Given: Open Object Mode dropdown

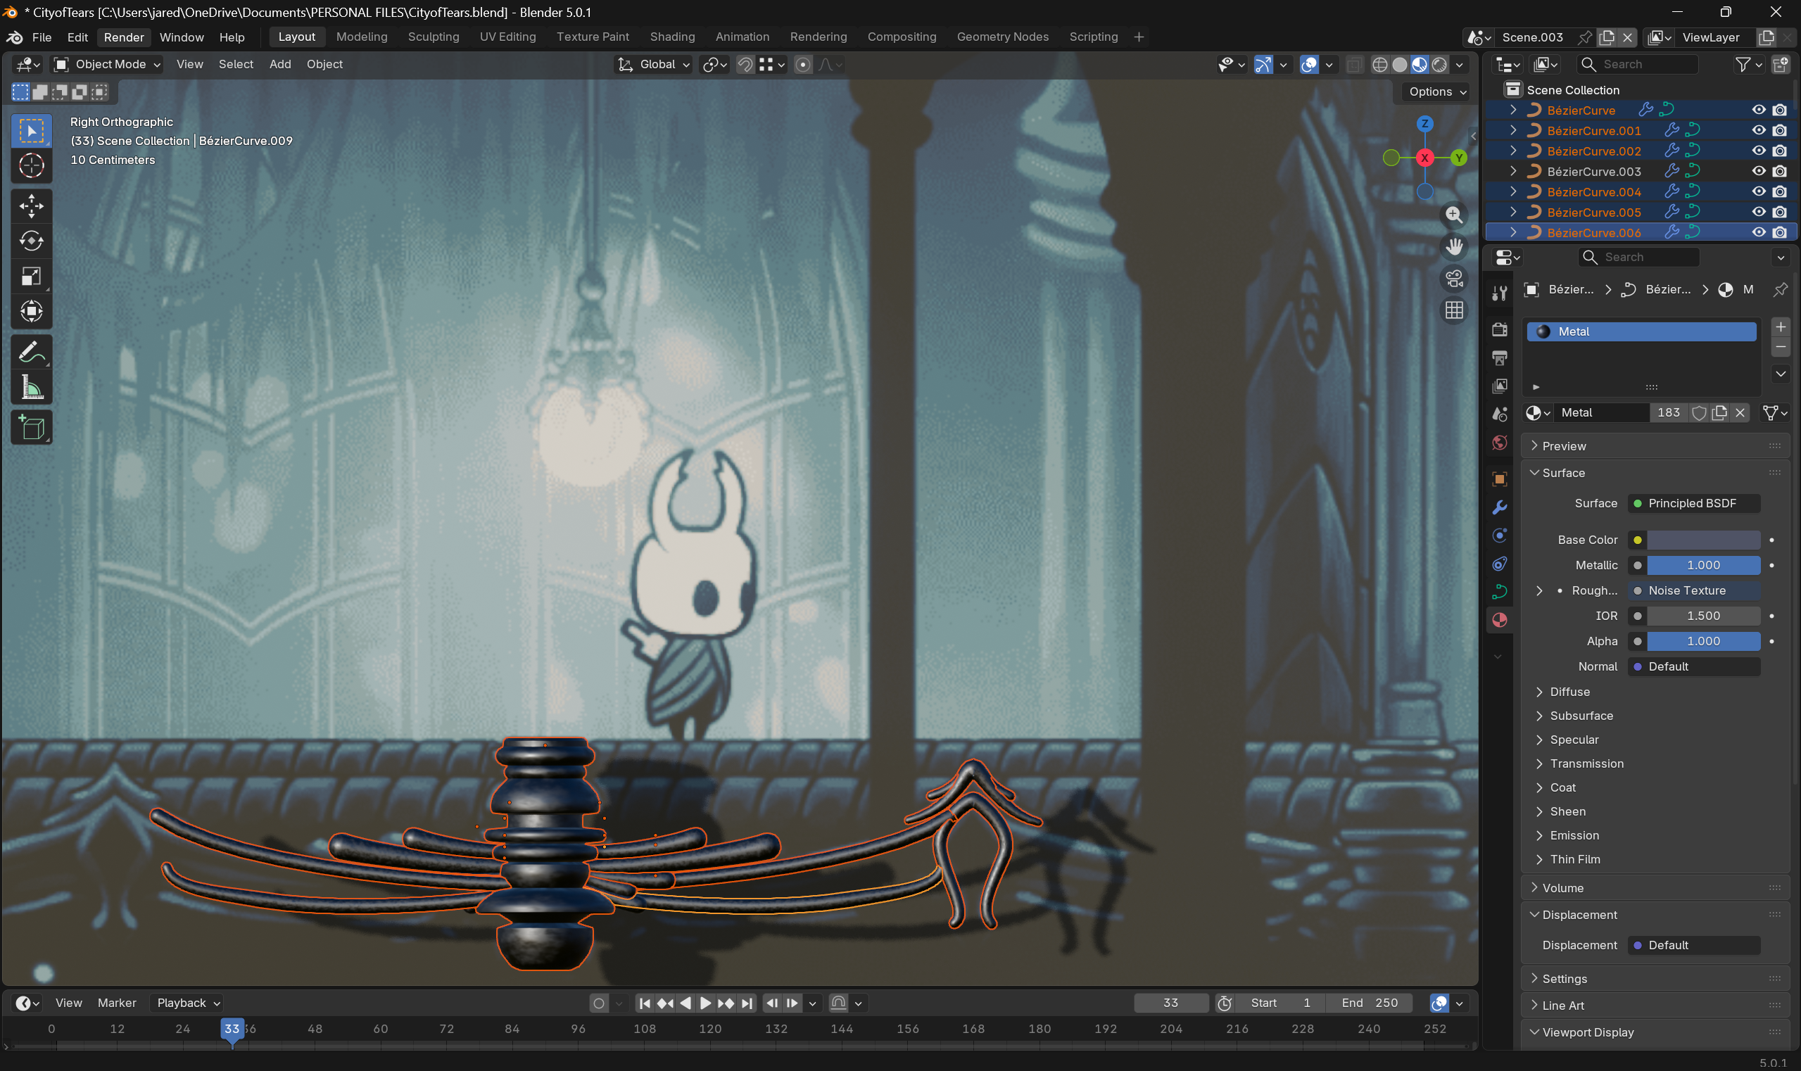Looking at the screenshot, I should click(108, 64).
